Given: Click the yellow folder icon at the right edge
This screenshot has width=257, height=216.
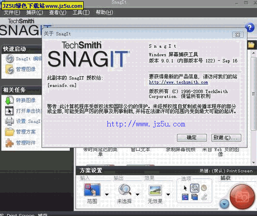Looking at the screenshot, I should 251,45.
